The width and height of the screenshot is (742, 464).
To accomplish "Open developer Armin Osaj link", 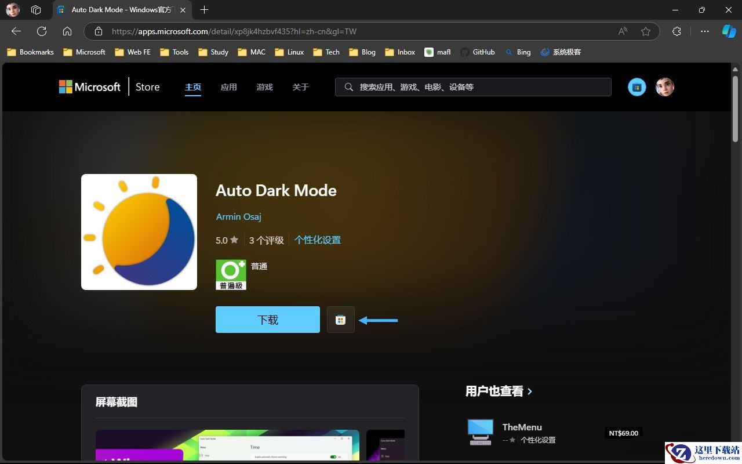I will tap(239, 217).
